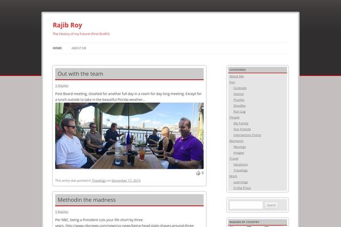Screen dimensions: 341x227
Task: Open the Fun category
Action: pyautogui.click(x=232, y=82)
